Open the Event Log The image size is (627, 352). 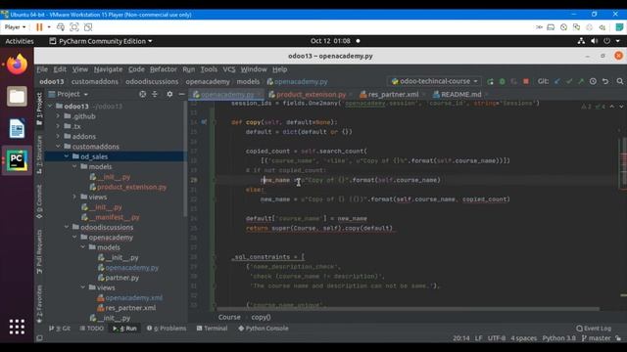[x=594, y=329]
